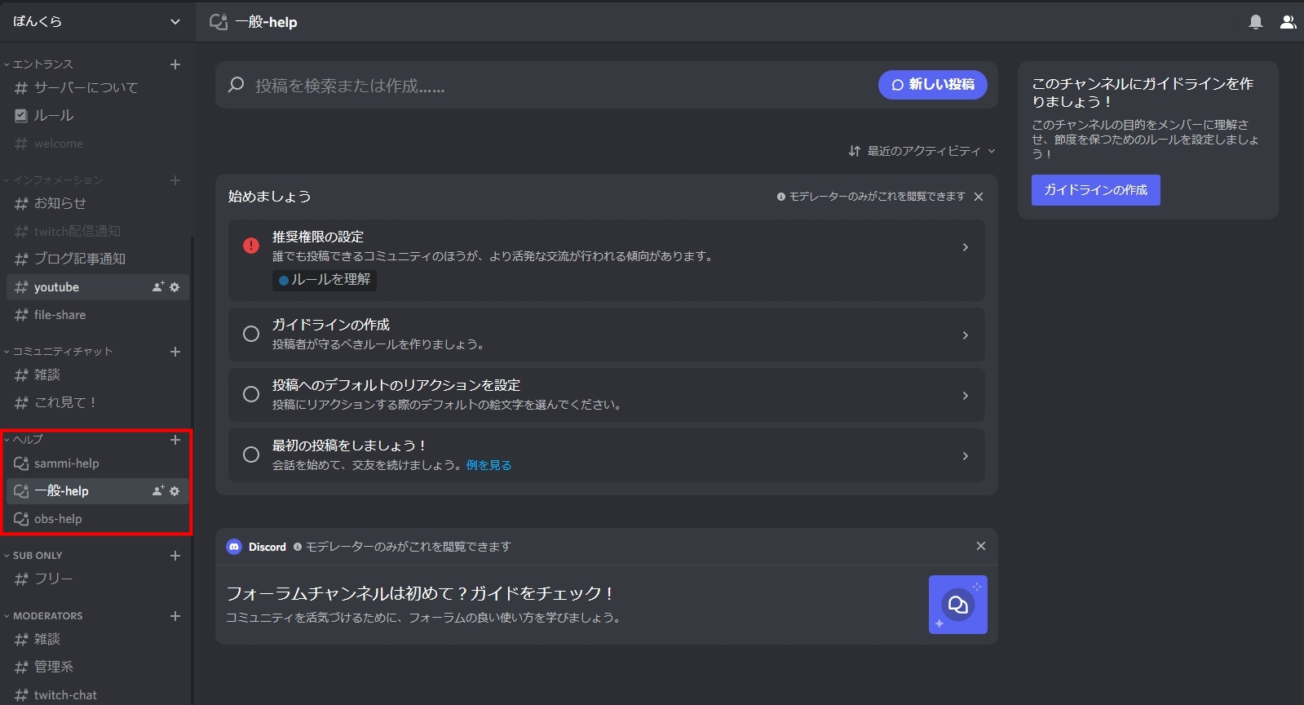Open the twitch-chat channel
The height and width of the screenshot is (705, 1304).
pos(98,694)
